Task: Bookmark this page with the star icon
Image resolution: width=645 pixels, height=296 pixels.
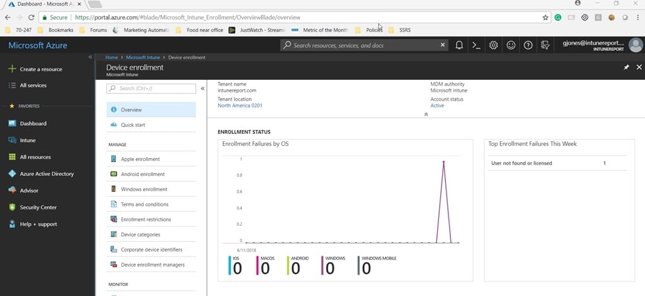Action: click(x=545, y=17)
